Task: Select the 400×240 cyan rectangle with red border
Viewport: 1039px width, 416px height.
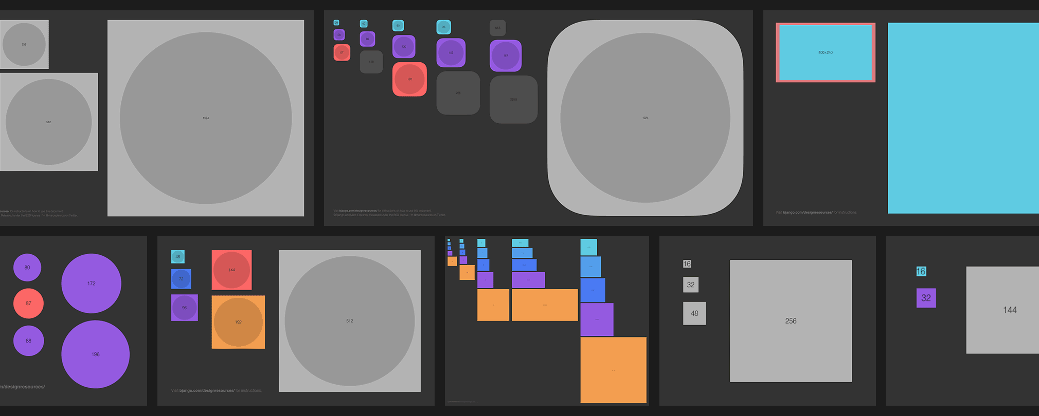Action: [x=826, y=52]
